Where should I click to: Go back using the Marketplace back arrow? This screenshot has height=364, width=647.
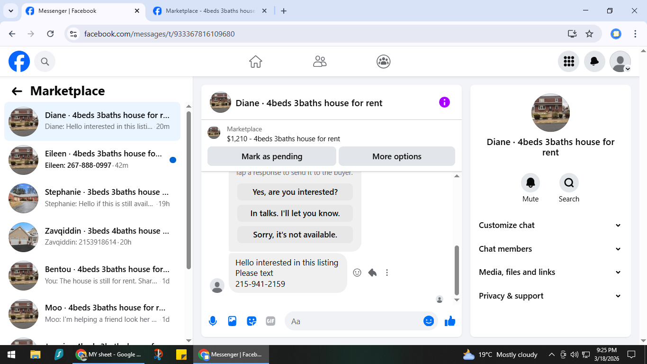pos(17,91)
